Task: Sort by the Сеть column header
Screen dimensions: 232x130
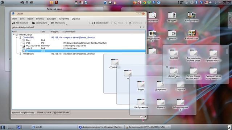Action: (x=26, y=31)
